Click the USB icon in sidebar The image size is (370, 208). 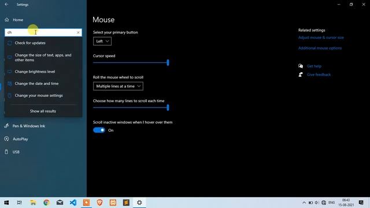pos(6,152)
